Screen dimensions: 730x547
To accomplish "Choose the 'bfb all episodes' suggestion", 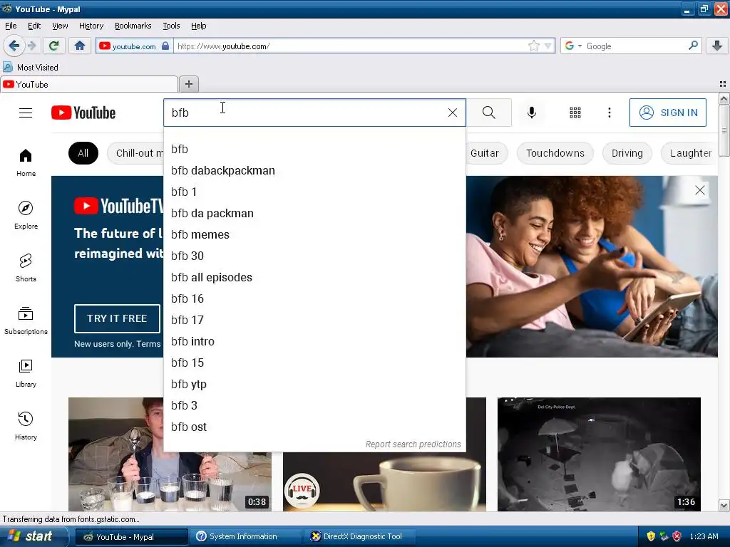I will coord(314,278).
